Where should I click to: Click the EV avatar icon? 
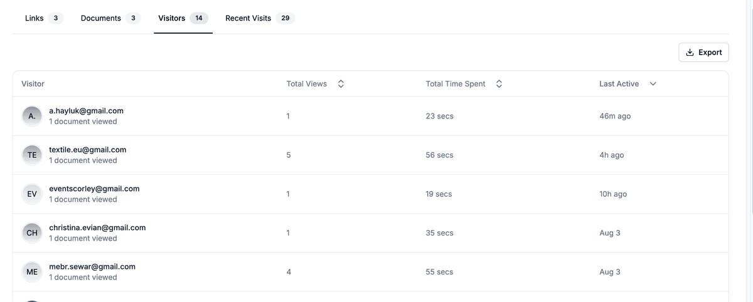click(32, 194)
